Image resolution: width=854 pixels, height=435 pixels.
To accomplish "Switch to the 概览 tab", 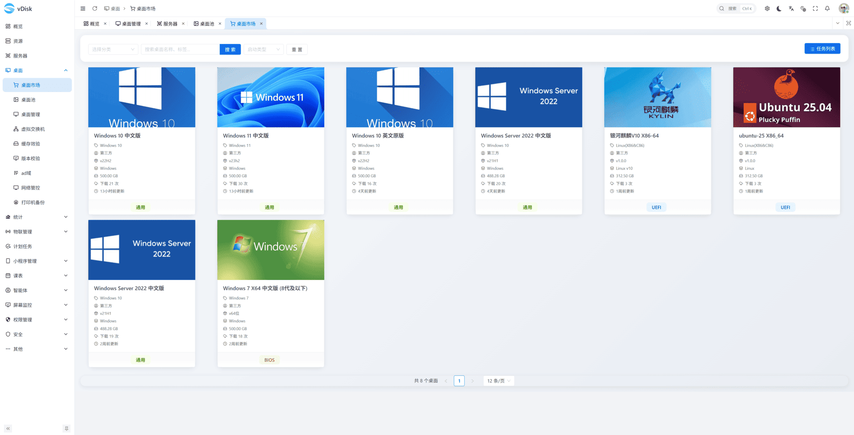I will coord(92,24).
